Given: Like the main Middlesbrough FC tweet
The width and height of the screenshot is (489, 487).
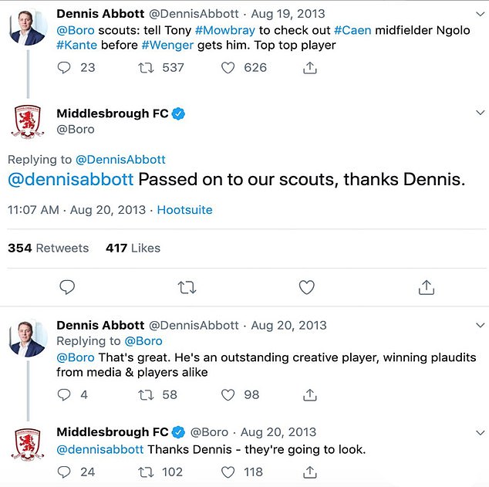Looking at the screenshot, I should point(306,287).
